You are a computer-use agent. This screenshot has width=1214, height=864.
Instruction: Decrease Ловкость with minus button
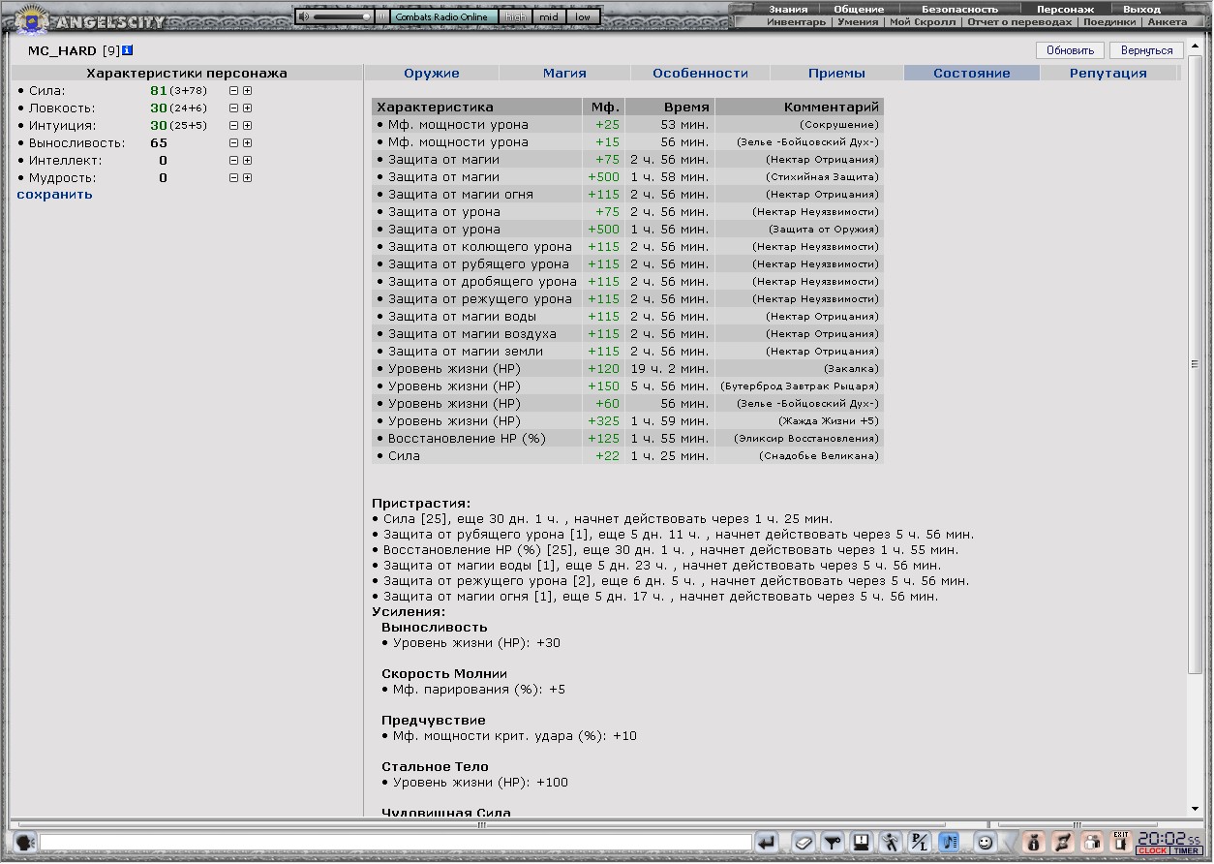(x=233, y=108)
